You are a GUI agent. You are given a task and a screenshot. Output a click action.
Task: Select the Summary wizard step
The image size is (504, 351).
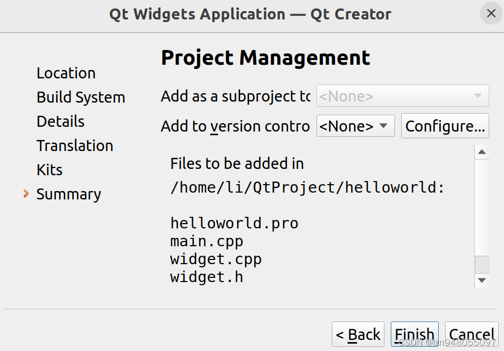tap(68, 194)
